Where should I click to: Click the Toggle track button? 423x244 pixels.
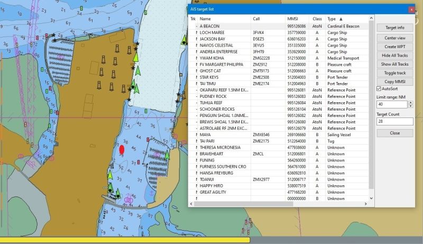coord(394,73)
